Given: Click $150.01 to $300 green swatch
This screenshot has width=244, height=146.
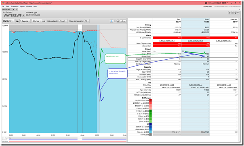Looking at the screenshot, I should pyautogui.click(x=150, y=111).
